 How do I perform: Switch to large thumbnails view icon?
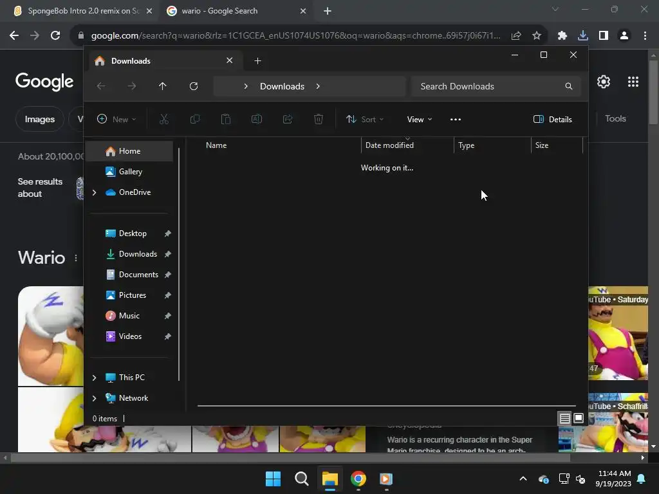[x=579, y=418]
